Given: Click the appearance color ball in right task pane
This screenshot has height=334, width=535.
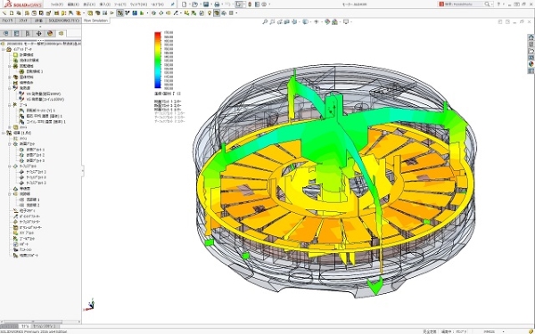Looking at the screenshot, I should (531, 64).
